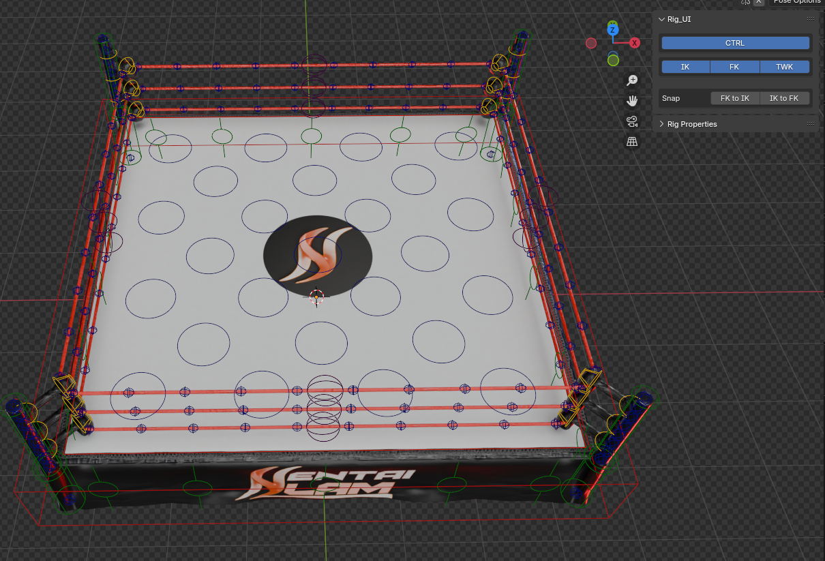Click the Rig Properties panel grip dots

(811, 124)
